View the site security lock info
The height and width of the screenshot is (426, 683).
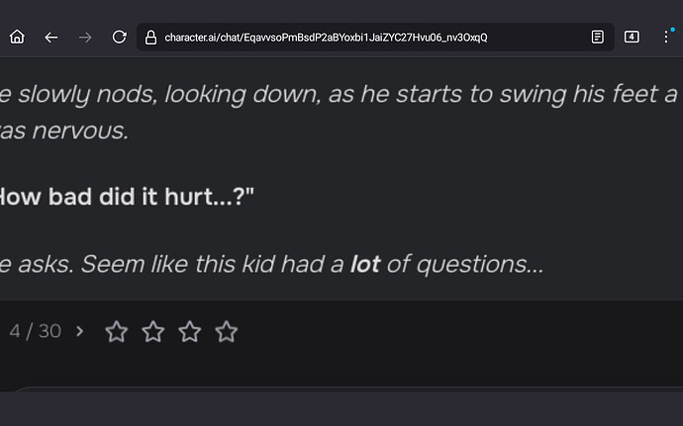click(x=150, y=38)
